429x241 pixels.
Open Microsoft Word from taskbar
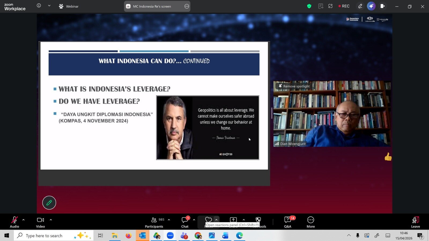pos(225,235)
